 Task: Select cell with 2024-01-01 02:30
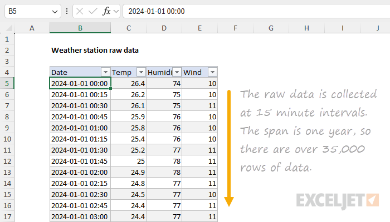point(80,194)
